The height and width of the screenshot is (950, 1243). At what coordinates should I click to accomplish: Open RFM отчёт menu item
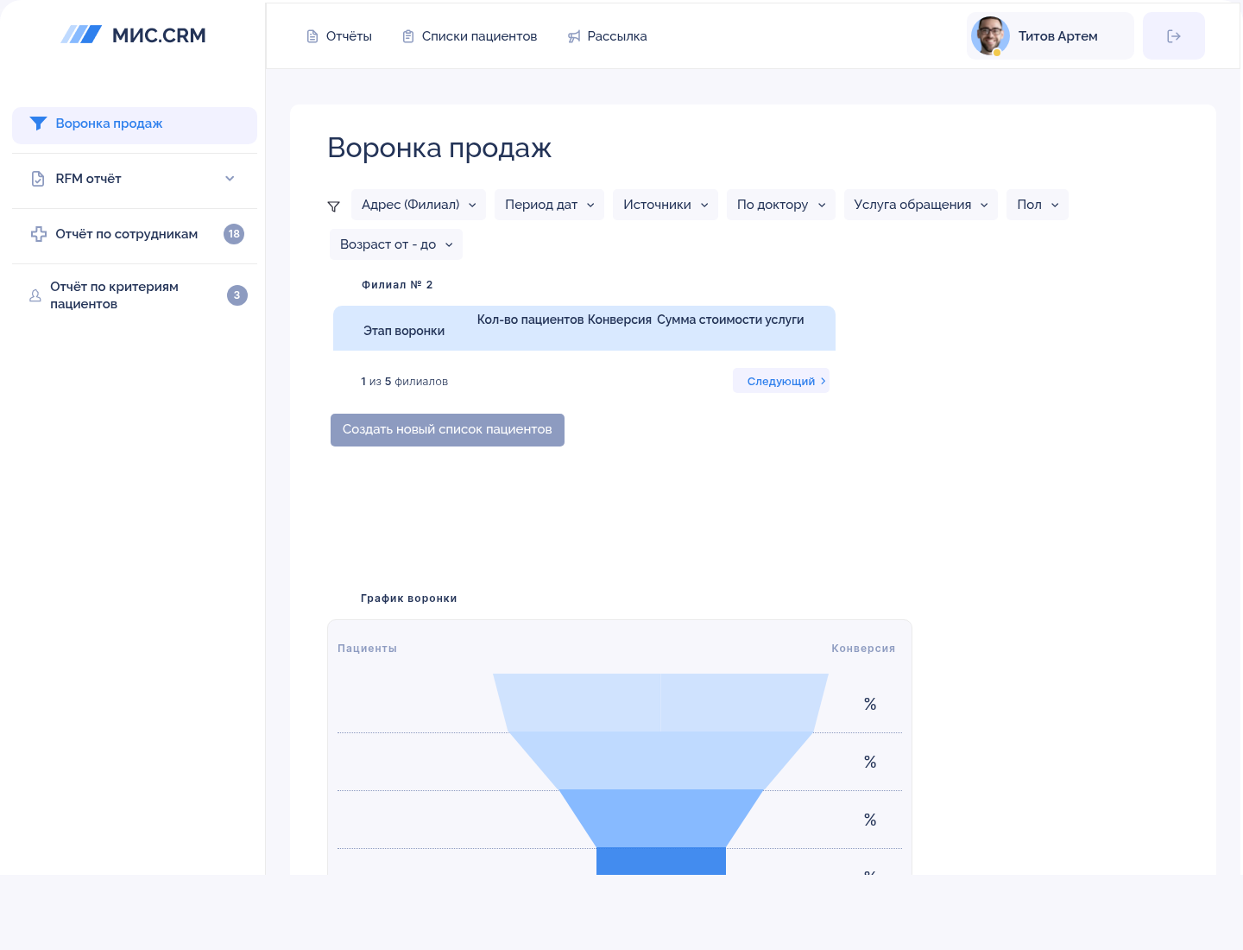[135, 179]
